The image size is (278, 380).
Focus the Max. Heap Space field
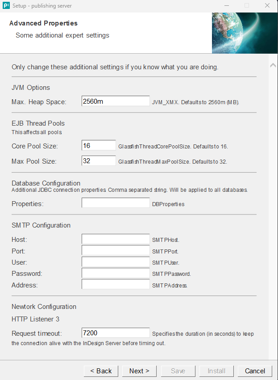pos(116,101)
